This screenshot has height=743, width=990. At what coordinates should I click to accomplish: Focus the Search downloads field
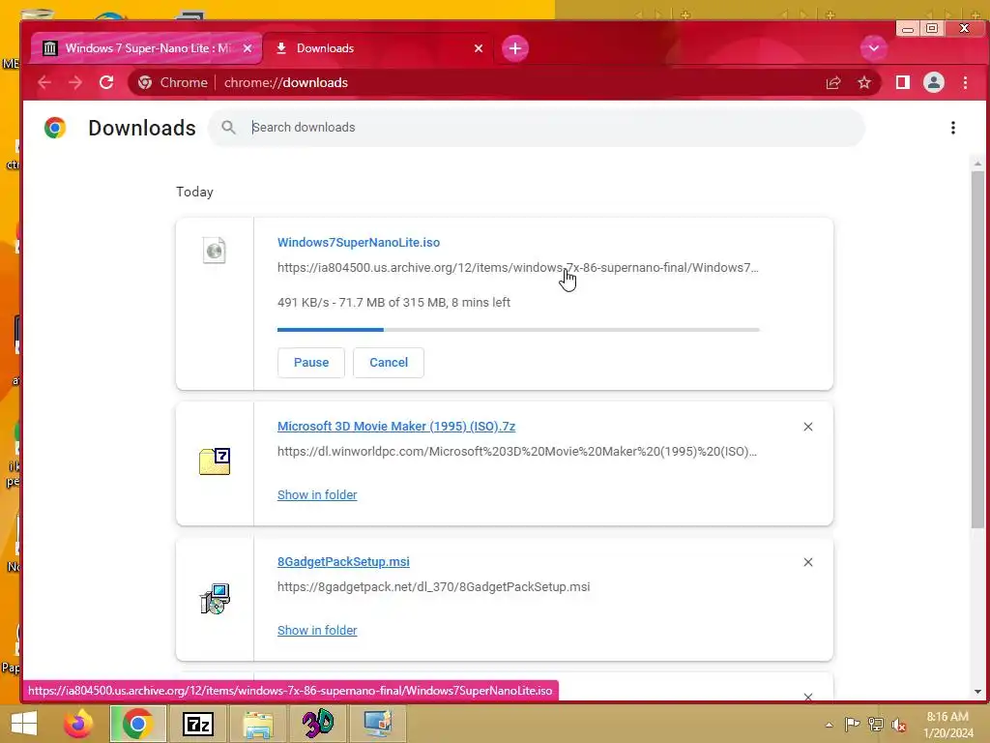537,128
